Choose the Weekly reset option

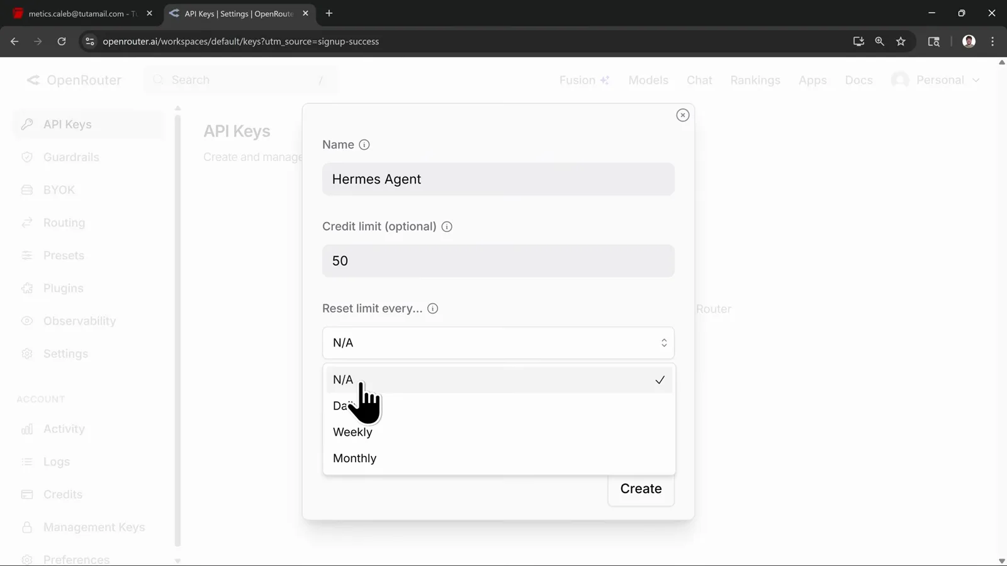pyautogui.click(x=498, y=432)
